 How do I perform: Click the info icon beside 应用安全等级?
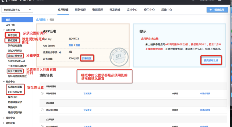(x=60, y=52)
